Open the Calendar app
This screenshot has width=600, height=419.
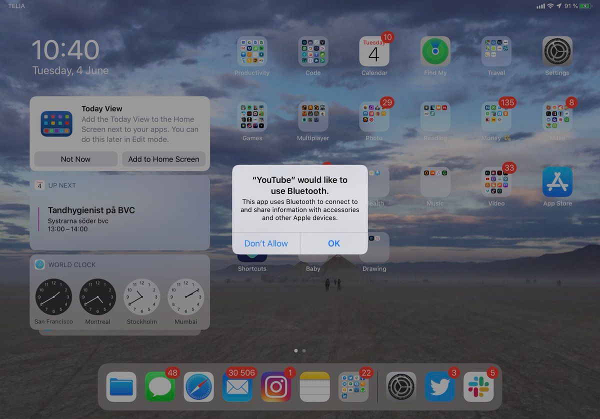coord(374,51)
